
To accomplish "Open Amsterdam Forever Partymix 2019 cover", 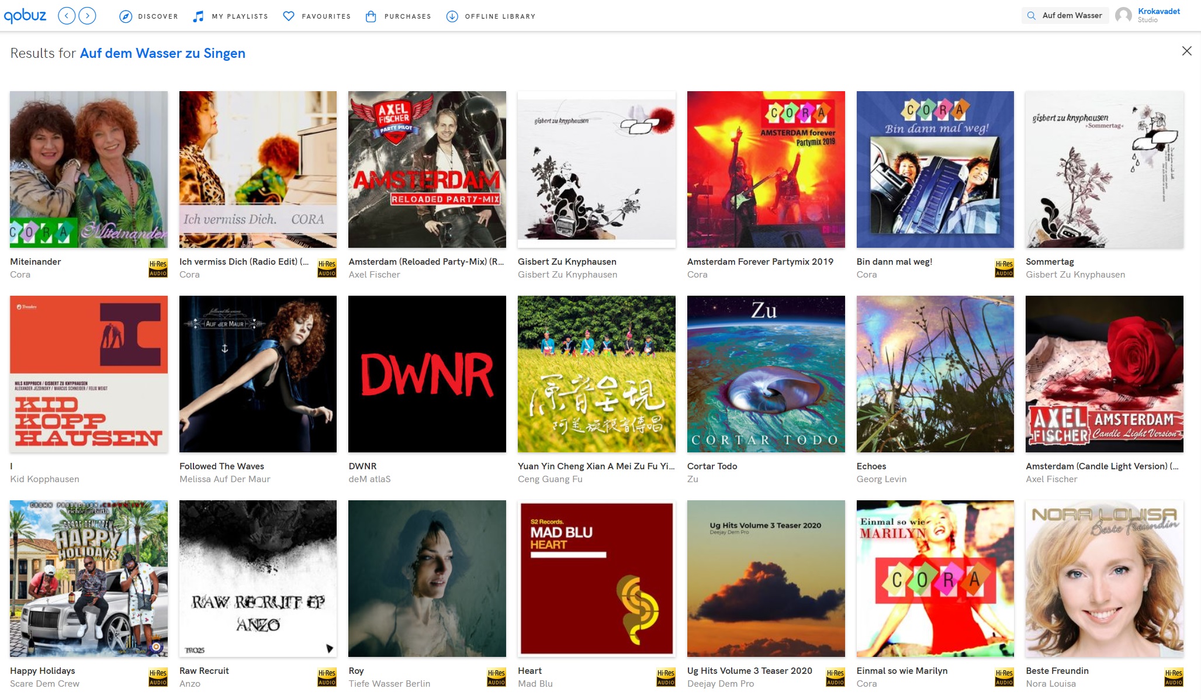I will coord(766,169).
